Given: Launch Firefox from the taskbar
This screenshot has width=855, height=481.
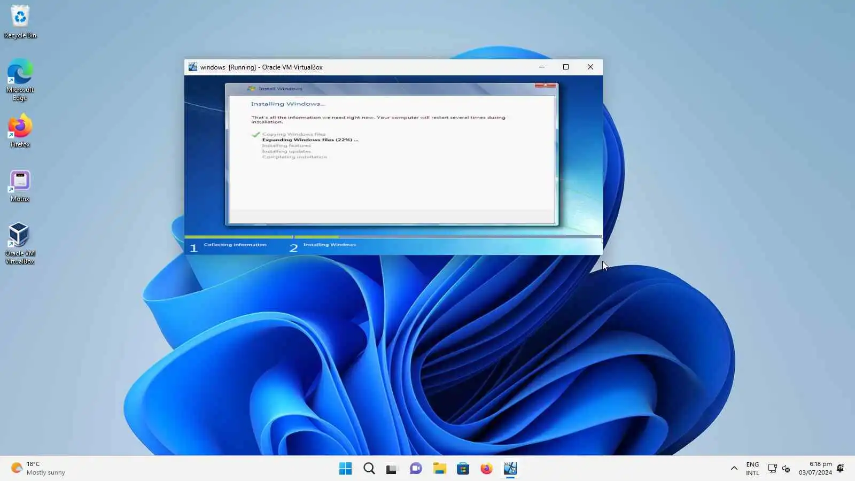Looking at the screenshot, I should click(x=486, y=469).
